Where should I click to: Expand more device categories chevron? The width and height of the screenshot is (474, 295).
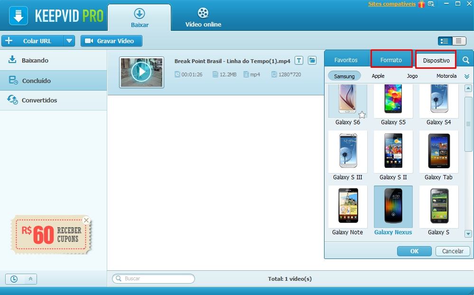pos(467,76)
